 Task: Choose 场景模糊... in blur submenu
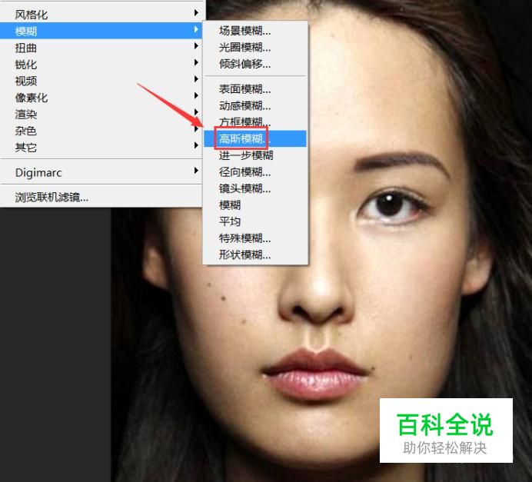click(x=255, y=31)
